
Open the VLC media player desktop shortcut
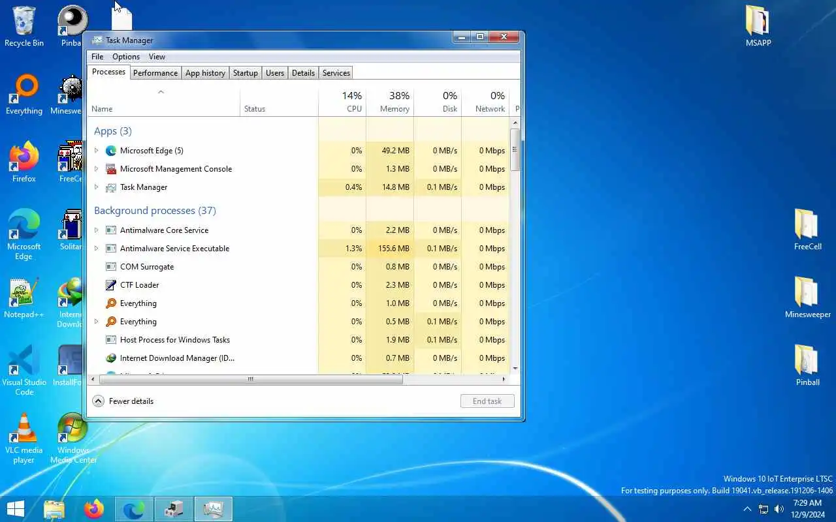24,438
